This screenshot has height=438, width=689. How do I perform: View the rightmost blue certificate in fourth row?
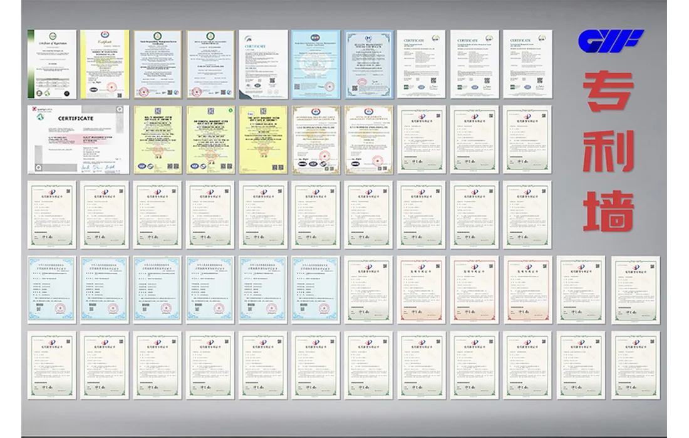click(x=316, y=290)
